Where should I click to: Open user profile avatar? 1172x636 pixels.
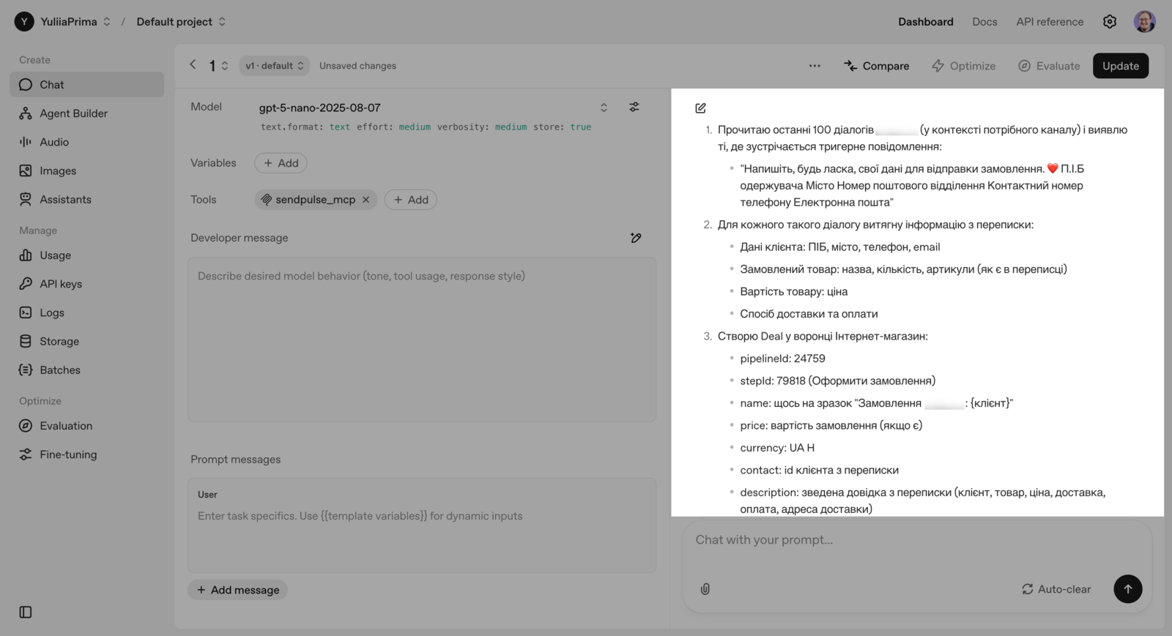click(1145, 22)
